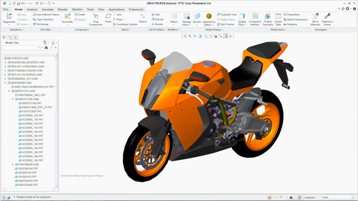Click the Switch Dimensions button
358x201 pixels.
296,19
